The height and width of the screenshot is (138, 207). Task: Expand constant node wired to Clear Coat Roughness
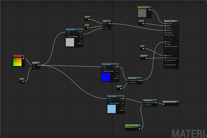[x=147, y=56]
